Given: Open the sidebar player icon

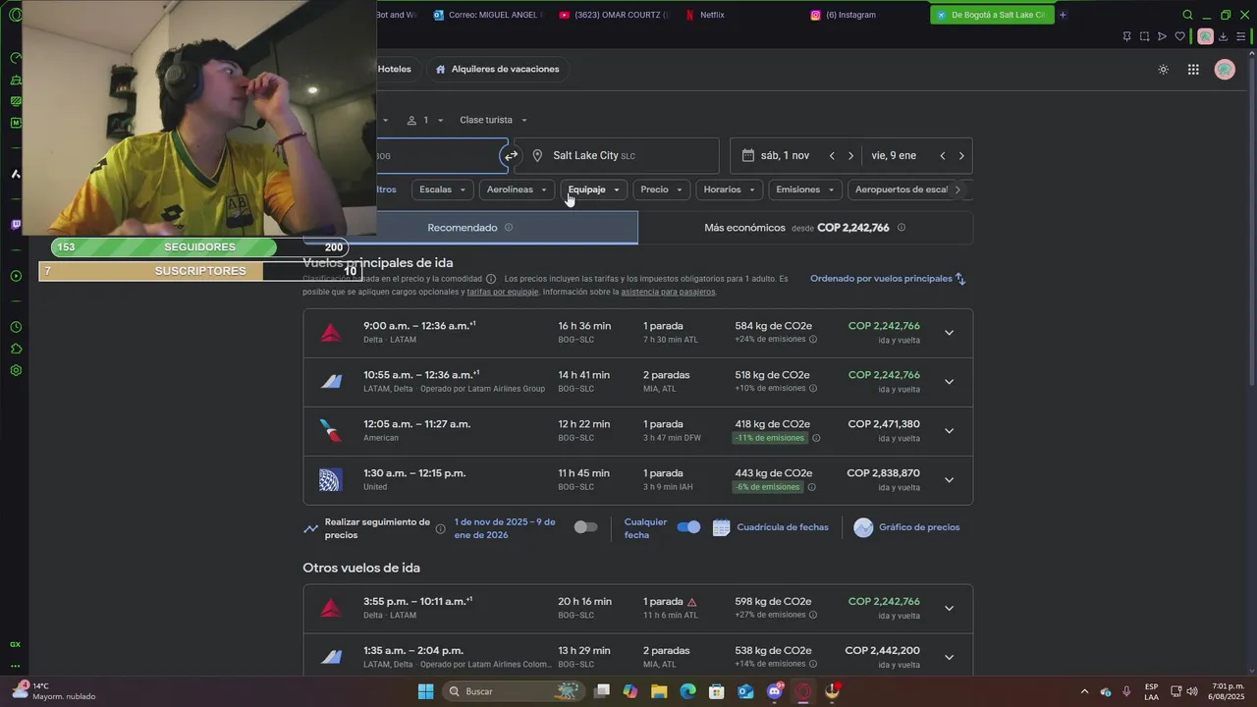Looking at the screenshot, I should pos(16,276).
